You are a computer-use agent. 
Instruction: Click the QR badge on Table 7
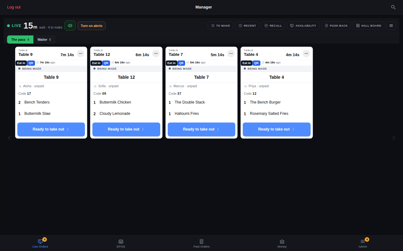[x=181, y=63]
